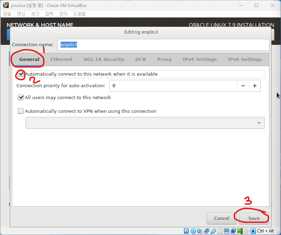This screenshot has height=235, width=281.
Task: Click the Editing enp0s3 dialog title
Action: pyautogui.click(x=141, y=32)
